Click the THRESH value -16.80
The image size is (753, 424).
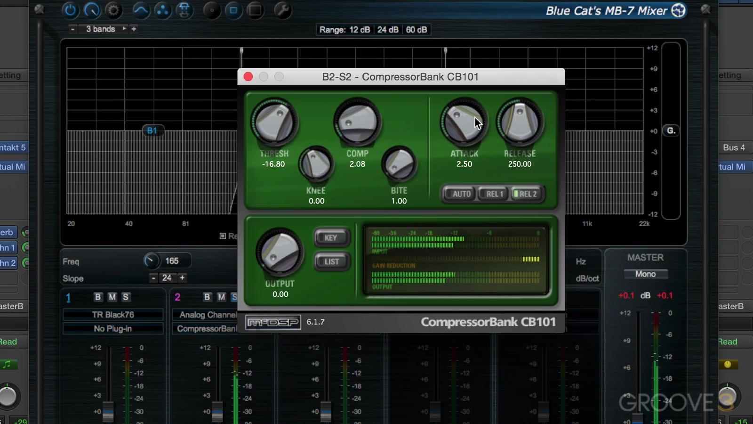tap(273, 164)
